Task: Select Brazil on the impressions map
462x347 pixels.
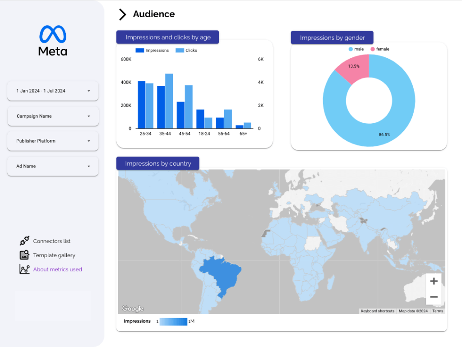Action: (222, 274)
